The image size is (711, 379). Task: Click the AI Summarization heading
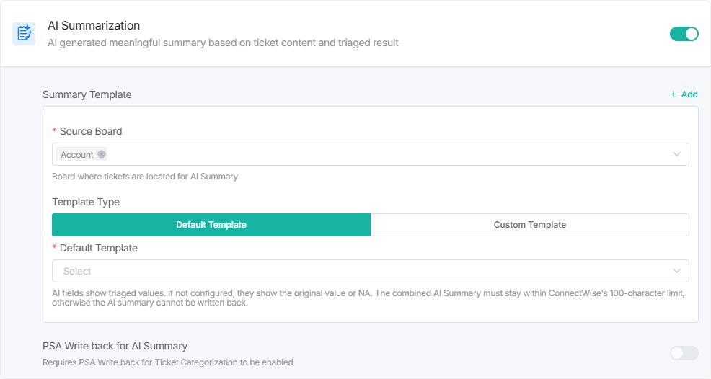pos(94,26)
